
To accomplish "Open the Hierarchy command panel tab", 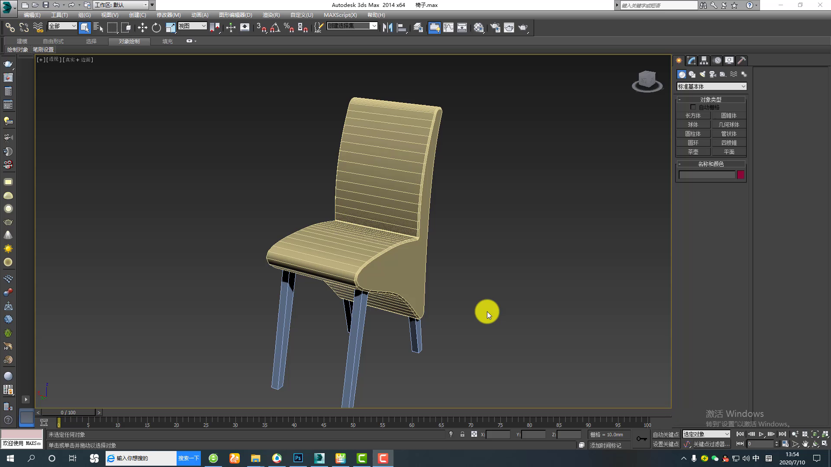I will [x=704, y=61].
